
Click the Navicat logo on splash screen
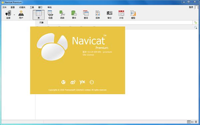[52, 47]
